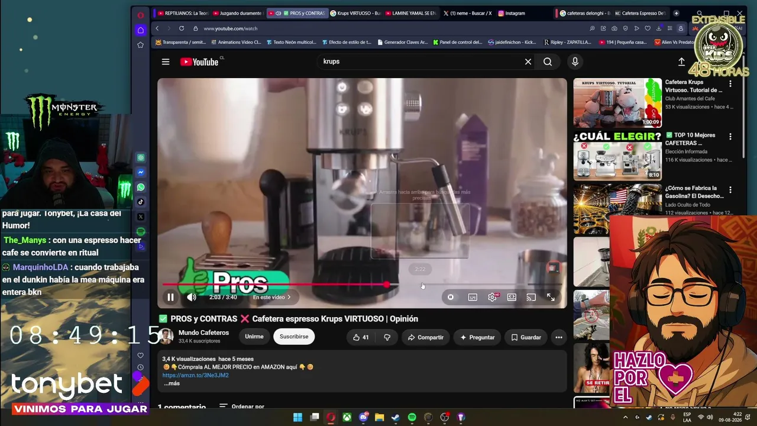Switch to 'REPTILIANOS: La Teoría' tab
The width and height of the screenshot is (757, 426).
[182, 13]
